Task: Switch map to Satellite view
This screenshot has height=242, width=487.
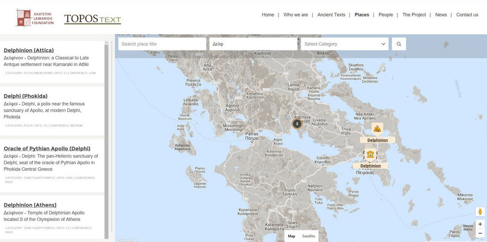Action: (x=308, y=236)
